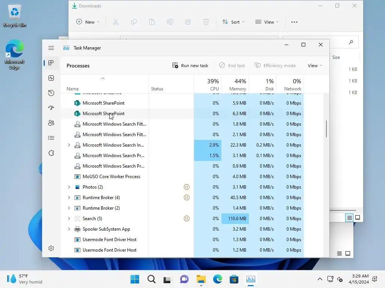Select MoUSO Core Worker Process row
Viewport: 385px width, 288px height.
[x=182, y=177]
